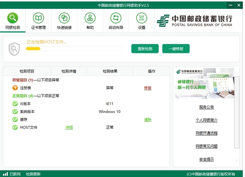245x177 pixels.
Task: Click 异常项目 (1) group heading
Action: (36, 80)
